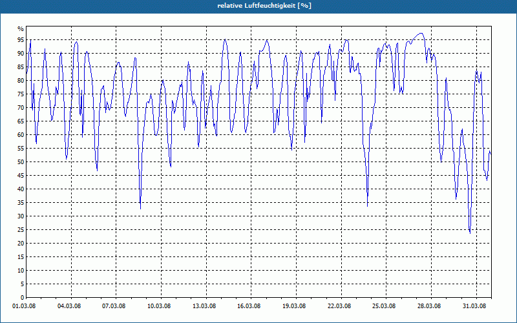Image resolution: width=517 pixels, height=323 pixels.
Task: Click the 25 value on the y-axis
Action: coord(21,230)
